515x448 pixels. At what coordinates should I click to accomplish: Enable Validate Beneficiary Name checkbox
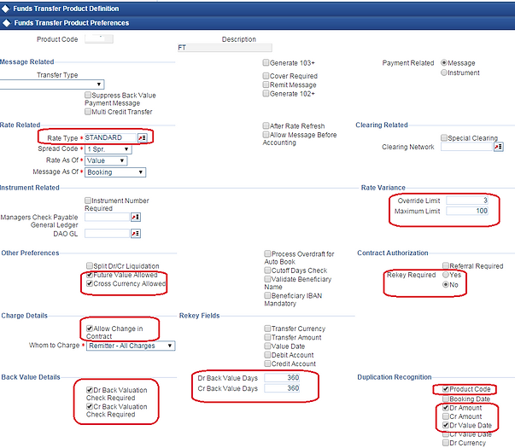267,279
